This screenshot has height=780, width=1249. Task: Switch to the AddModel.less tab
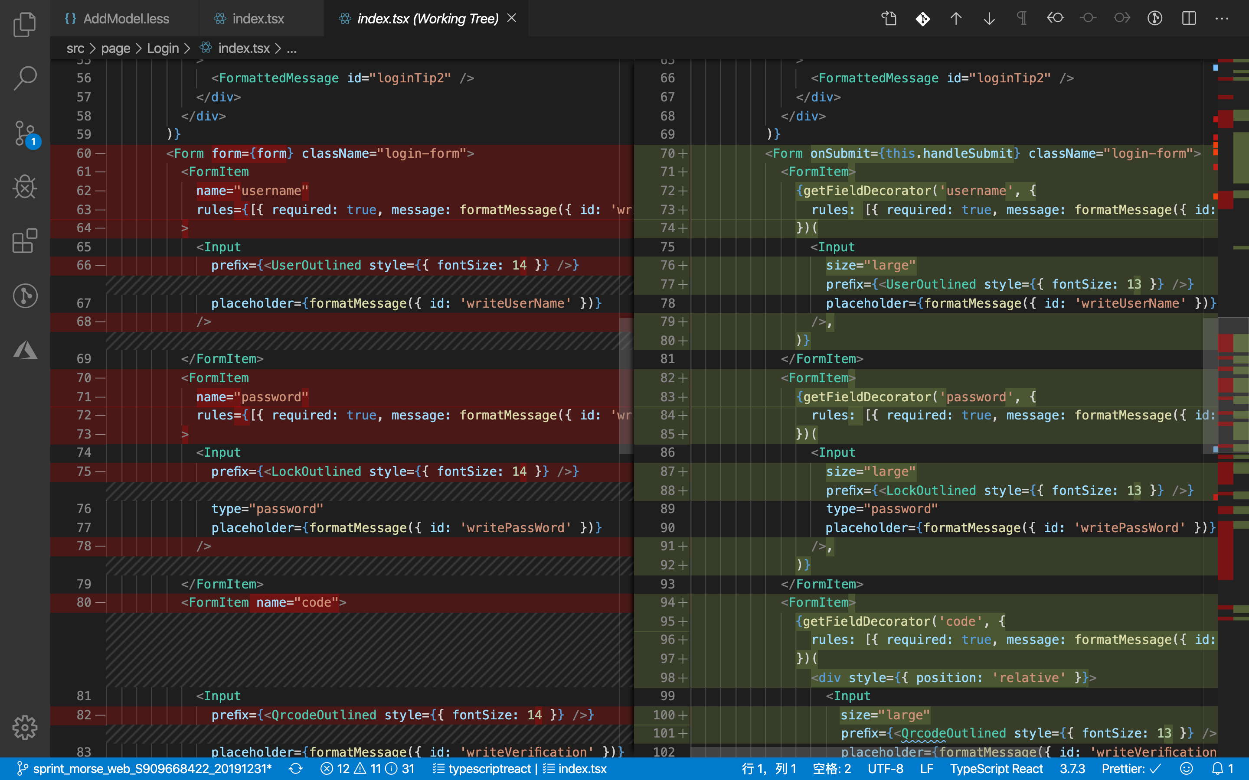[124, 19]
